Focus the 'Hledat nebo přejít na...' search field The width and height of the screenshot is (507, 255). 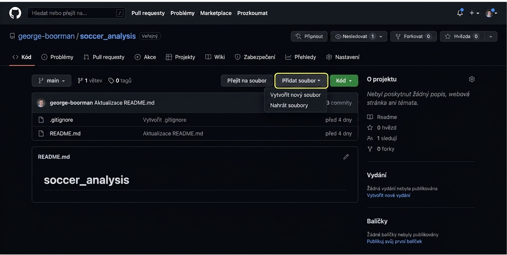pos(76,13)
